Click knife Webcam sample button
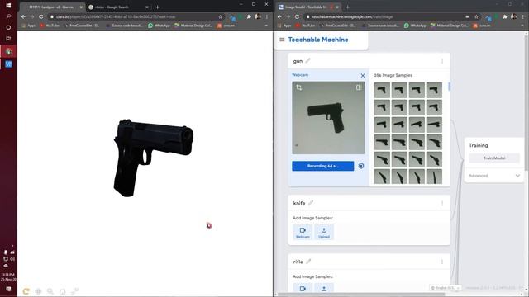The height and width of the screenshot is (297, 529). tap(303, 232)
